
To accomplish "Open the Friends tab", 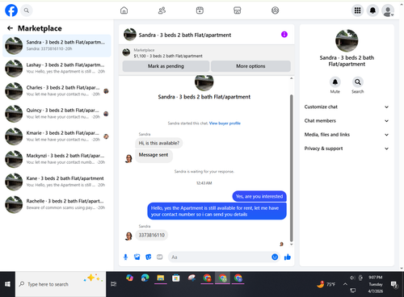I will pyautogui.click(x=162, y=10).
